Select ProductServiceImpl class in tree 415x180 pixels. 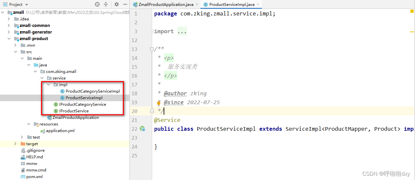coord(84,98)
